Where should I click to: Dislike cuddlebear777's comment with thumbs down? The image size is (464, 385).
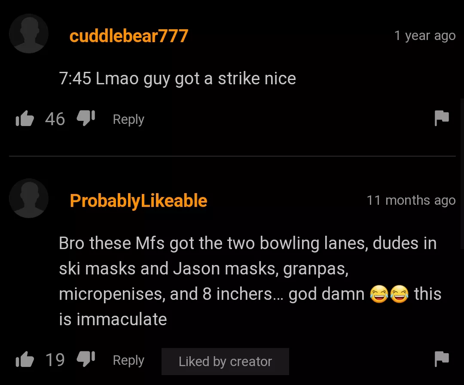pyautogui.click(x=86, y=118)
